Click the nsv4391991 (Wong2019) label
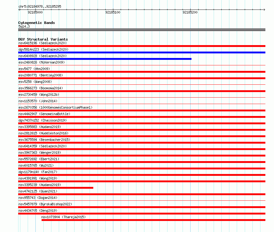This screenshot has width=274, height=232. click(38, 178)
